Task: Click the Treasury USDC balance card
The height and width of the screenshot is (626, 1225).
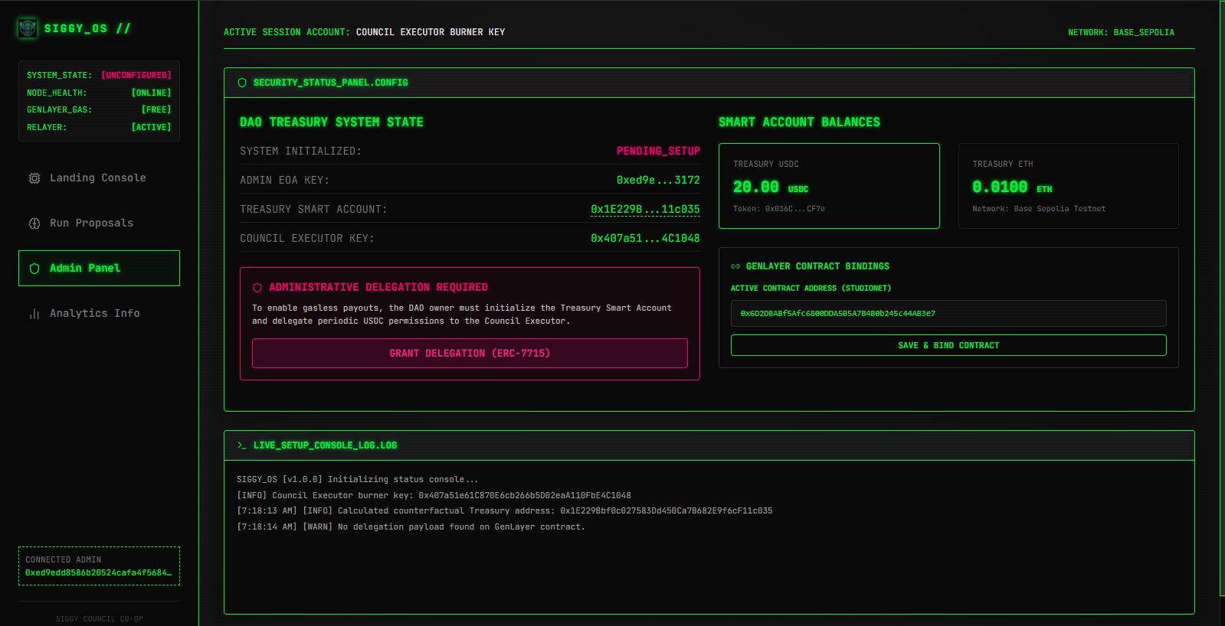Action: [829, 186]
